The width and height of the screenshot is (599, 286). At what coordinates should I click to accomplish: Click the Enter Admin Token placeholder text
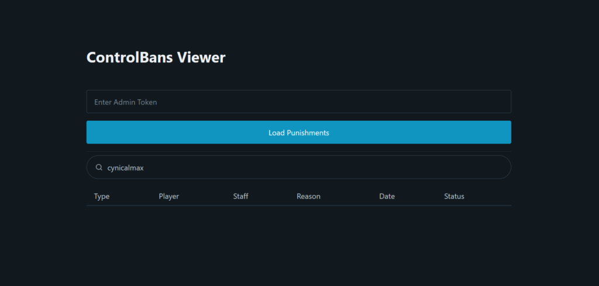click(x=126, y=102)
